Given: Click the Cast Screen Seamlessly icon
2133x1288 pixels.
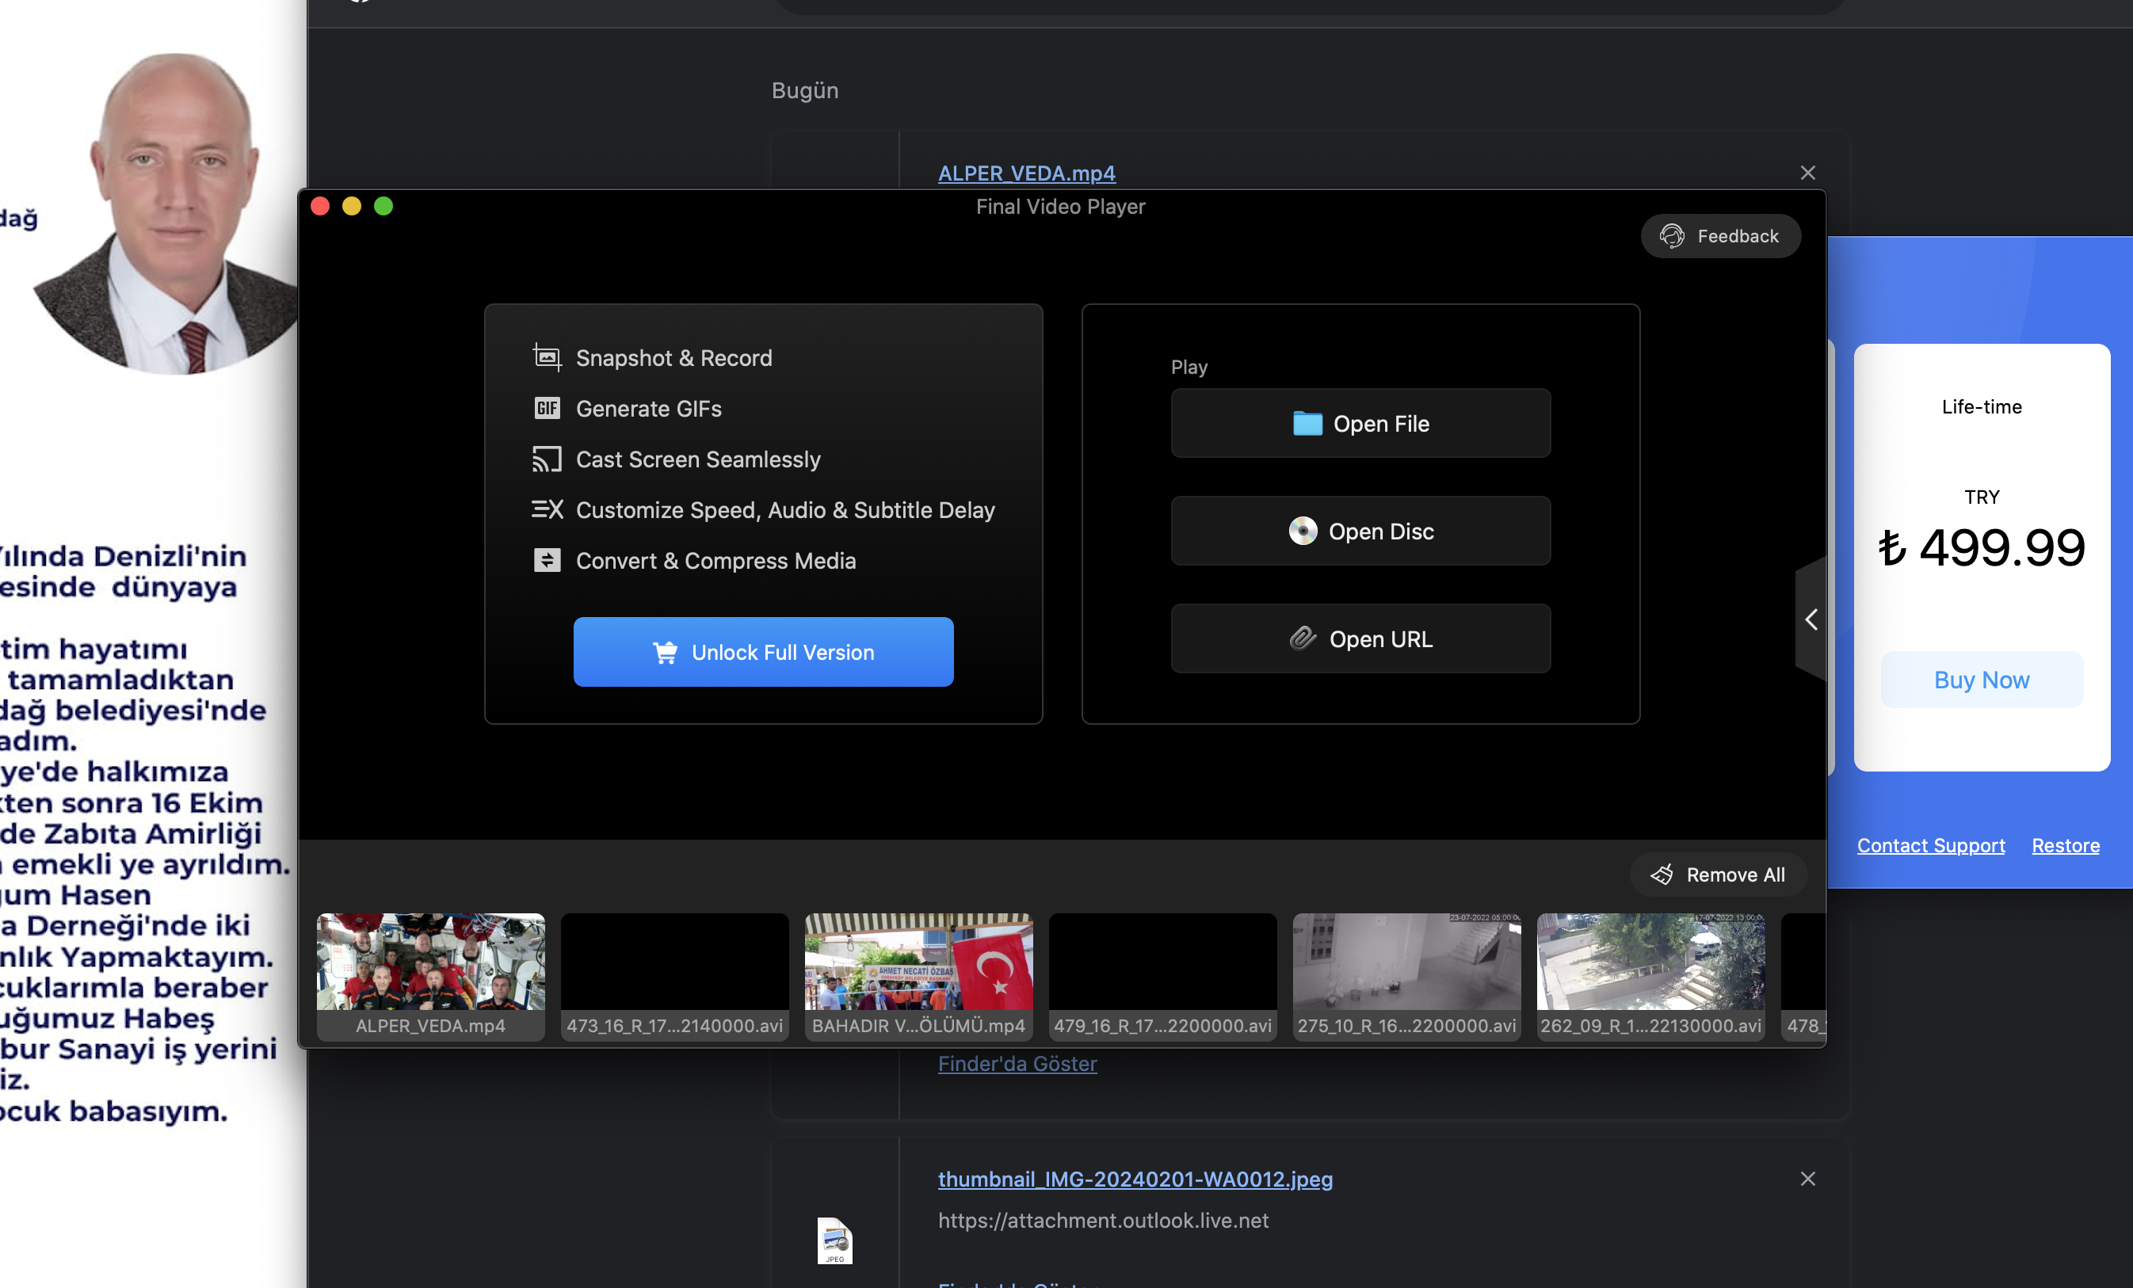Looking at the screenshot, I should (x=546, y=459).
